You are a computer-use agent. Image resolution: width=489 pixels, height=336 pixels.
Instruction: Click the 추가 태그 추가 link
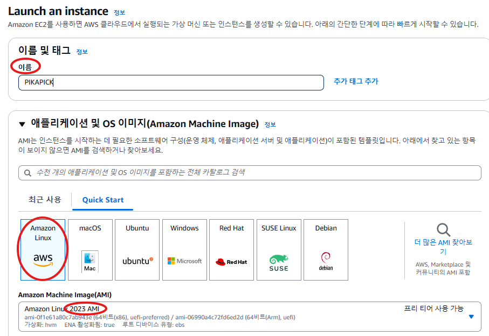pos(356,81)
